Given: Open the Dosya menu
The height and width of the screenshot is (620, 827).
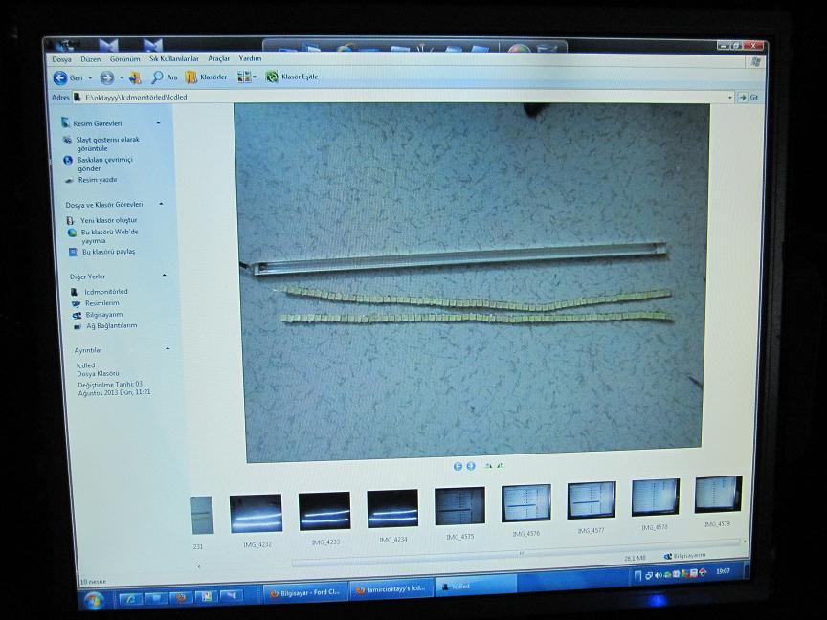Looking at the screenshot, I should pos(61,59).
